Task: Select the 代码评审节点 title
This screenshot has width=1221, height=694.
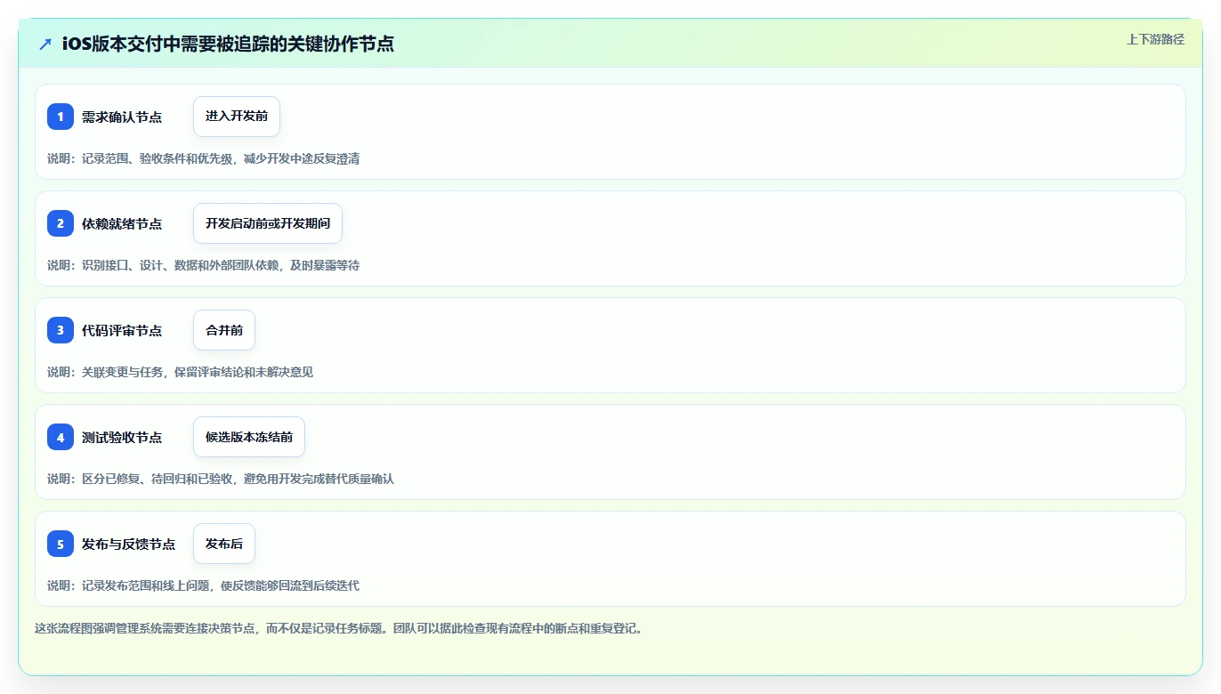Action: pyautogui.click(x=122, y=330)
